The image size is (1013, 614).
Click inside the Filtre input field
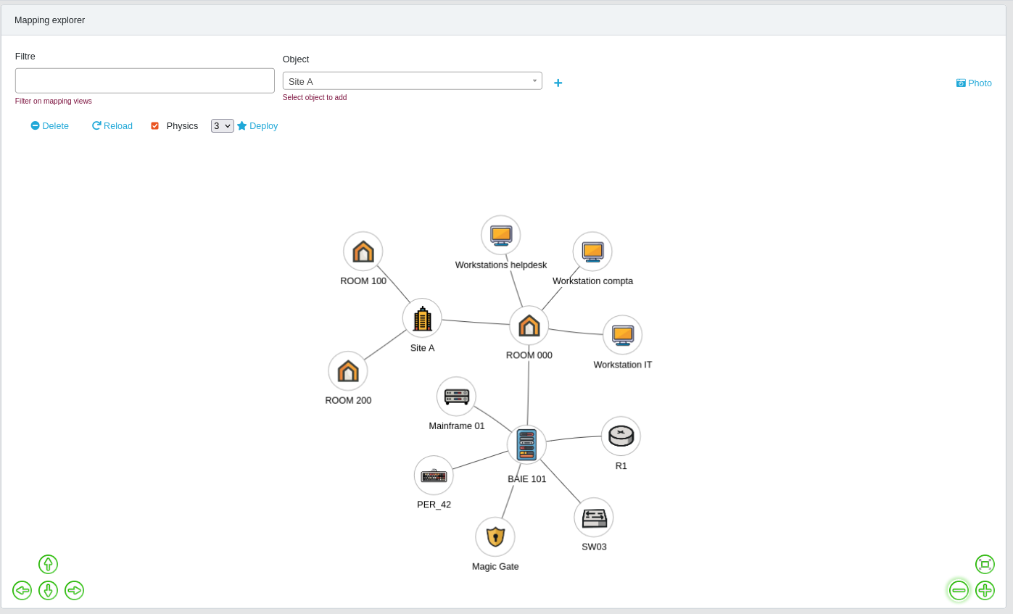coord(144,80)
